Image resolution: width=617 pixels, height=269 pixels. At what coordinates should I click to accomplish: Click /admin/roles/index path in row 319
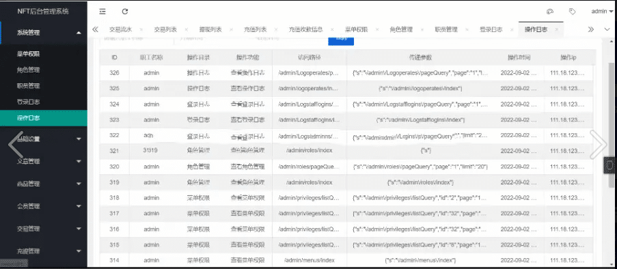309,182
